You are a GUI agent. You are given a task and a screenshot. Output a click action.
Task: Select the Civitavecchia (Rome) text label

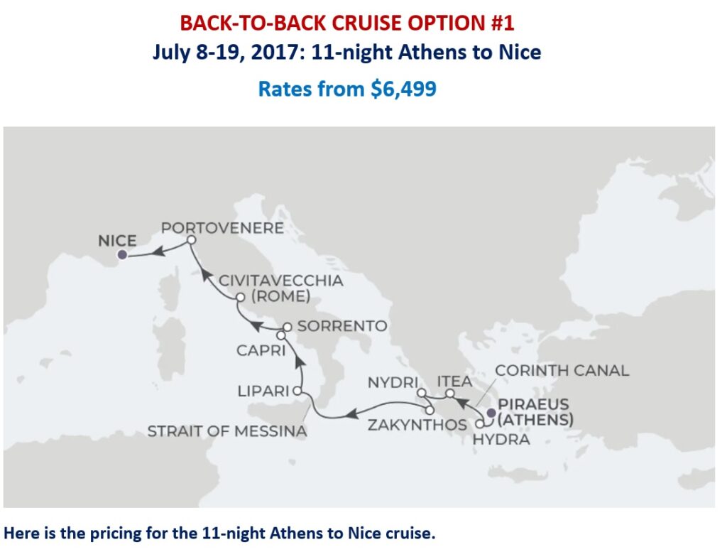tap(280, 288)
